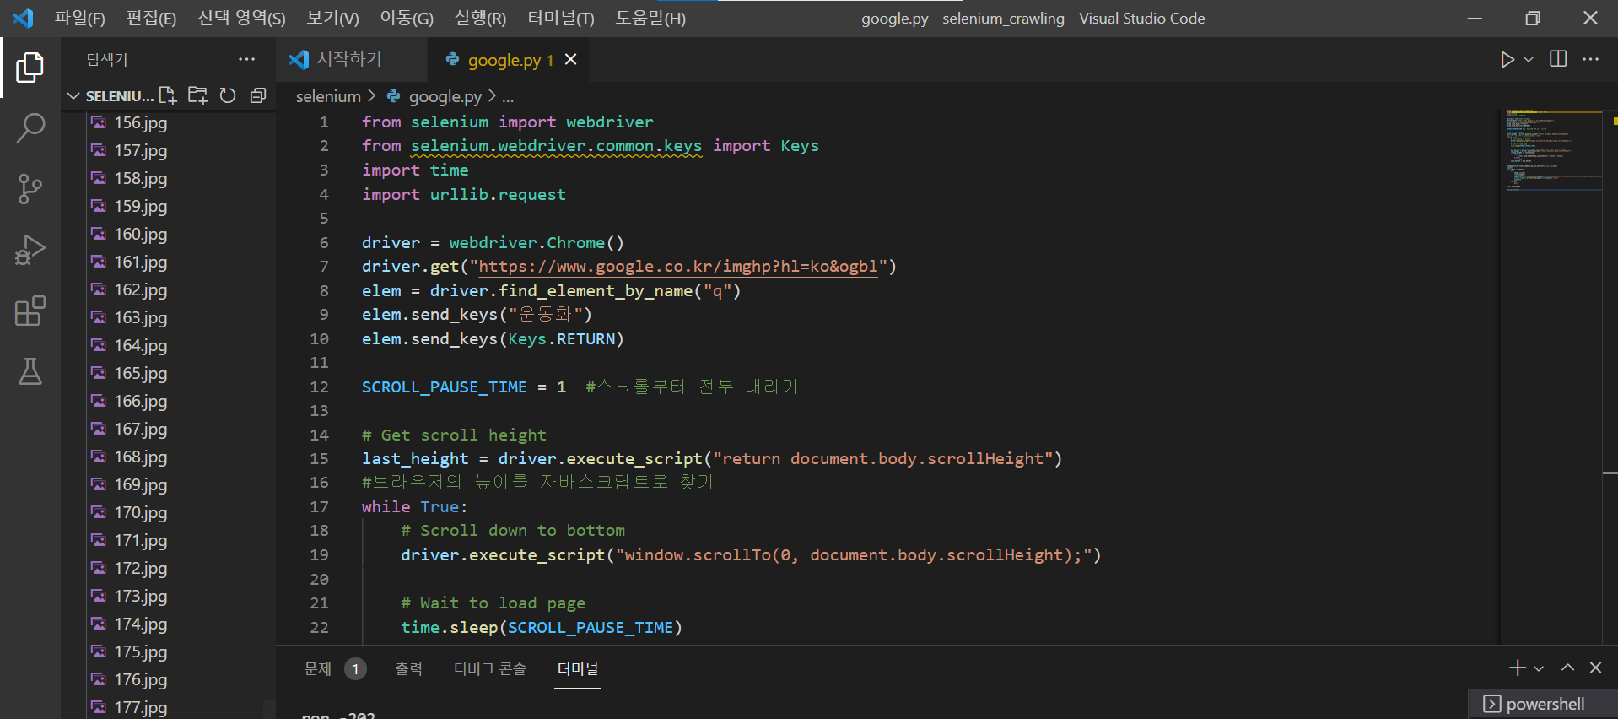Refresh the explorer file list

tap(228, 95)
